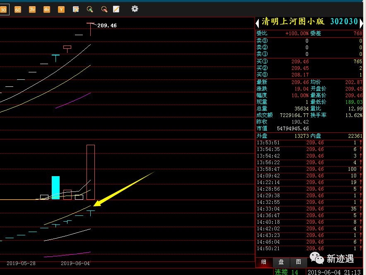Select the 卖① ask row
The height and width of the screenshot is (275, 366).
coord(309,54)
